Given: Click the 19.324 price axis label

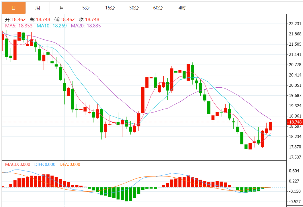Looking at the screenshot, I should (295, 106).
